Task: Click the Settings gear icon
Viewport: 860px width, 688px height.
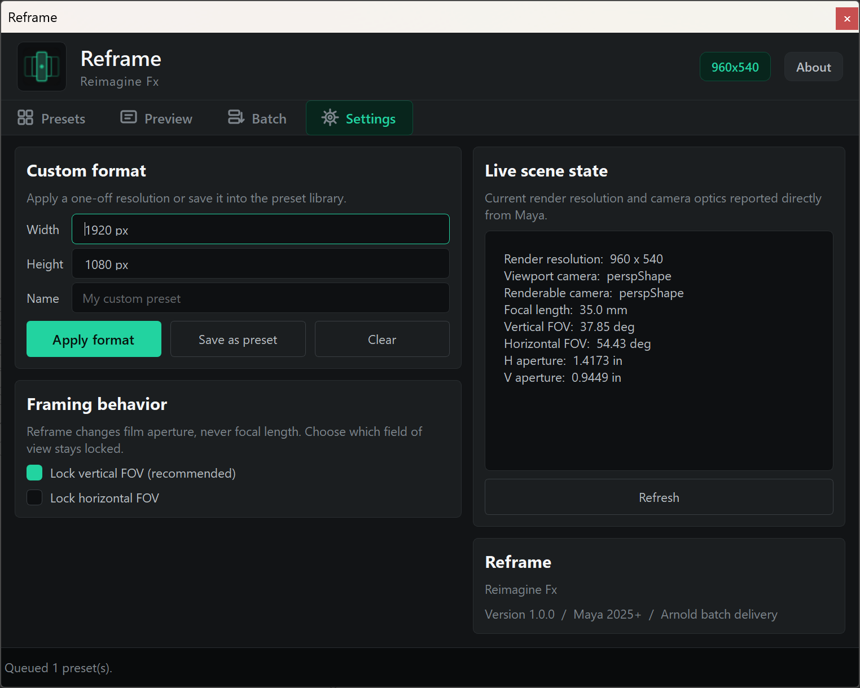Action: pos(330,117)
